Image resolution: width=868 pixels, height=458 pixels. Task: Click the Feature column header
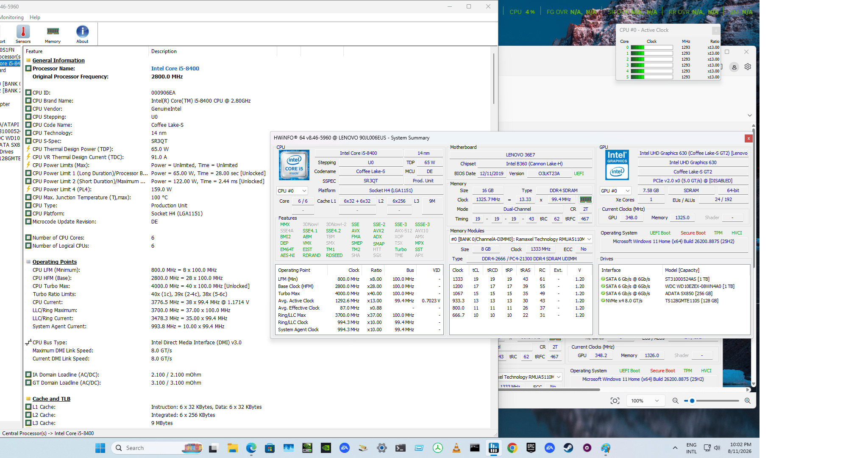click(x=86, y=51)
